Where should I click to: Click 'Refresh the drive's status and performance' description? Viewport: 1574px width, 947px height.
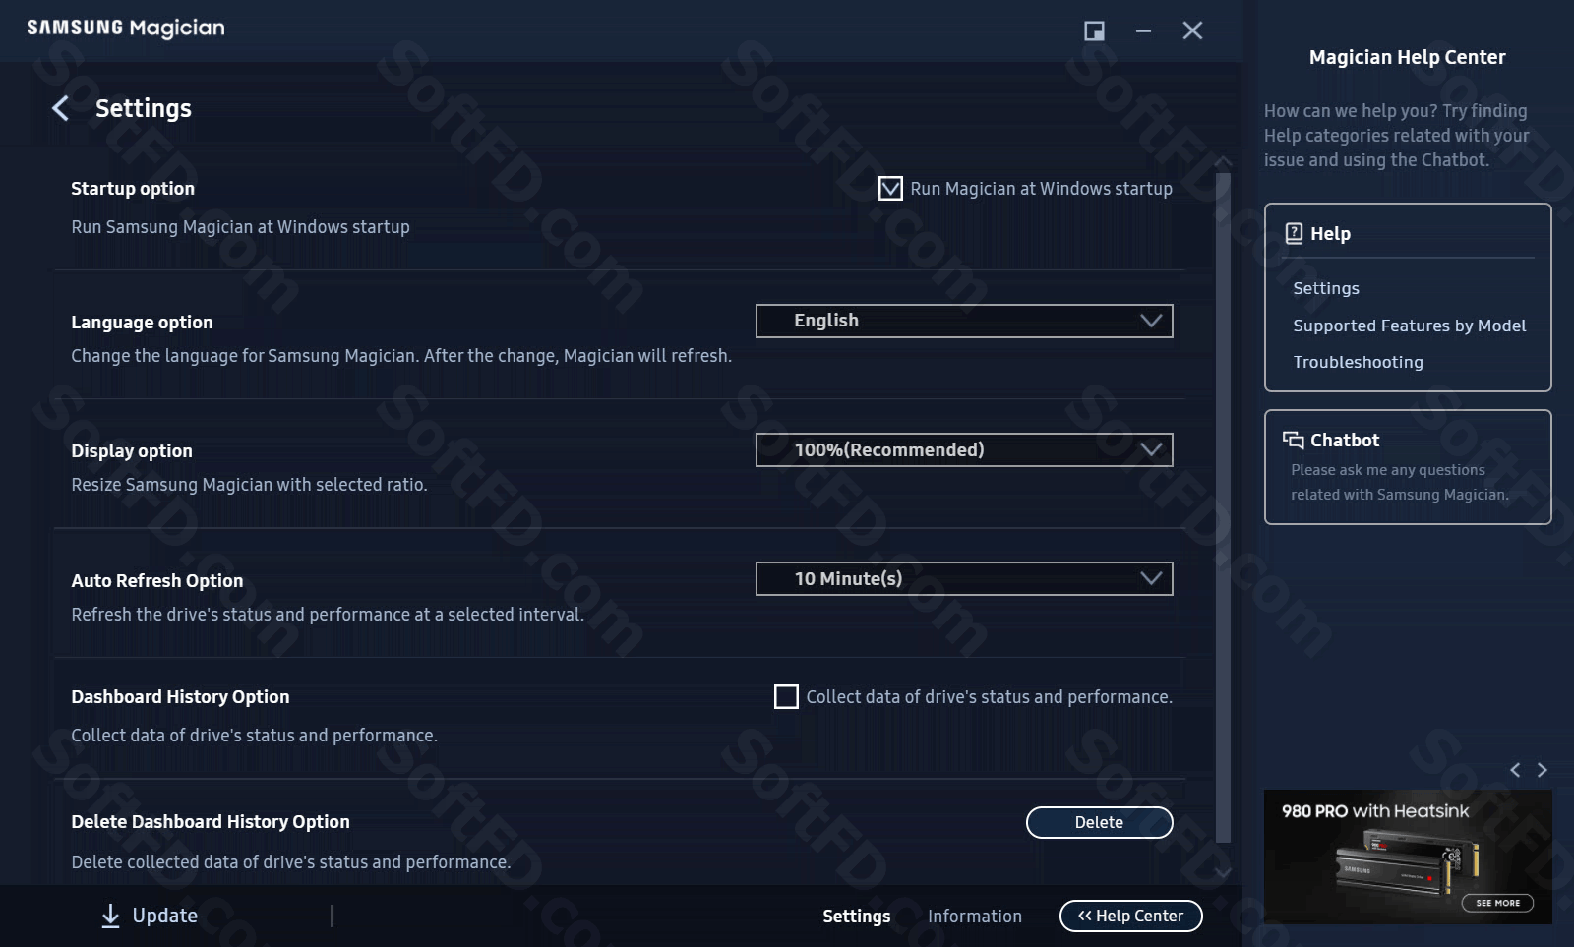(x=328, y=615)
